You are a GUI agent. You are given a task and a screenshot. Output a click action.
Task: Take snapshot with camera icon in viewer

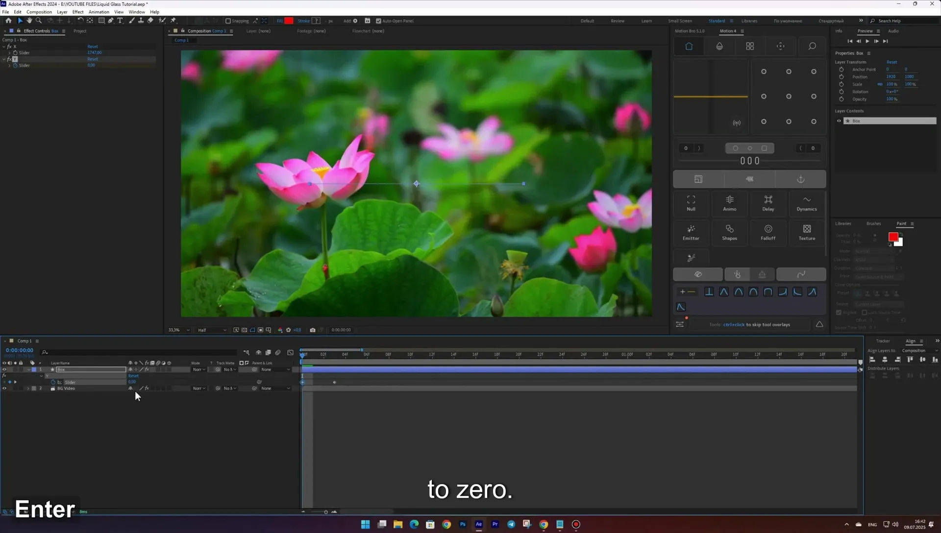coord(313,330)
